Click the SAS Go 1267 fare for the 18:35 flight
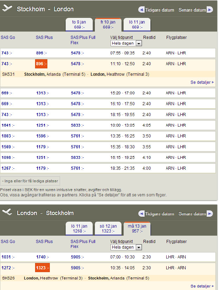 [6, 168]
